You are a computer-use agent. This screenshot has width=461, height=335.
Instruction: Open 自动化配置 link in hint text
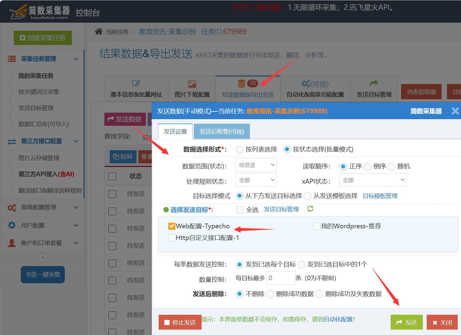pyautogui.click(x=338, y=319)
